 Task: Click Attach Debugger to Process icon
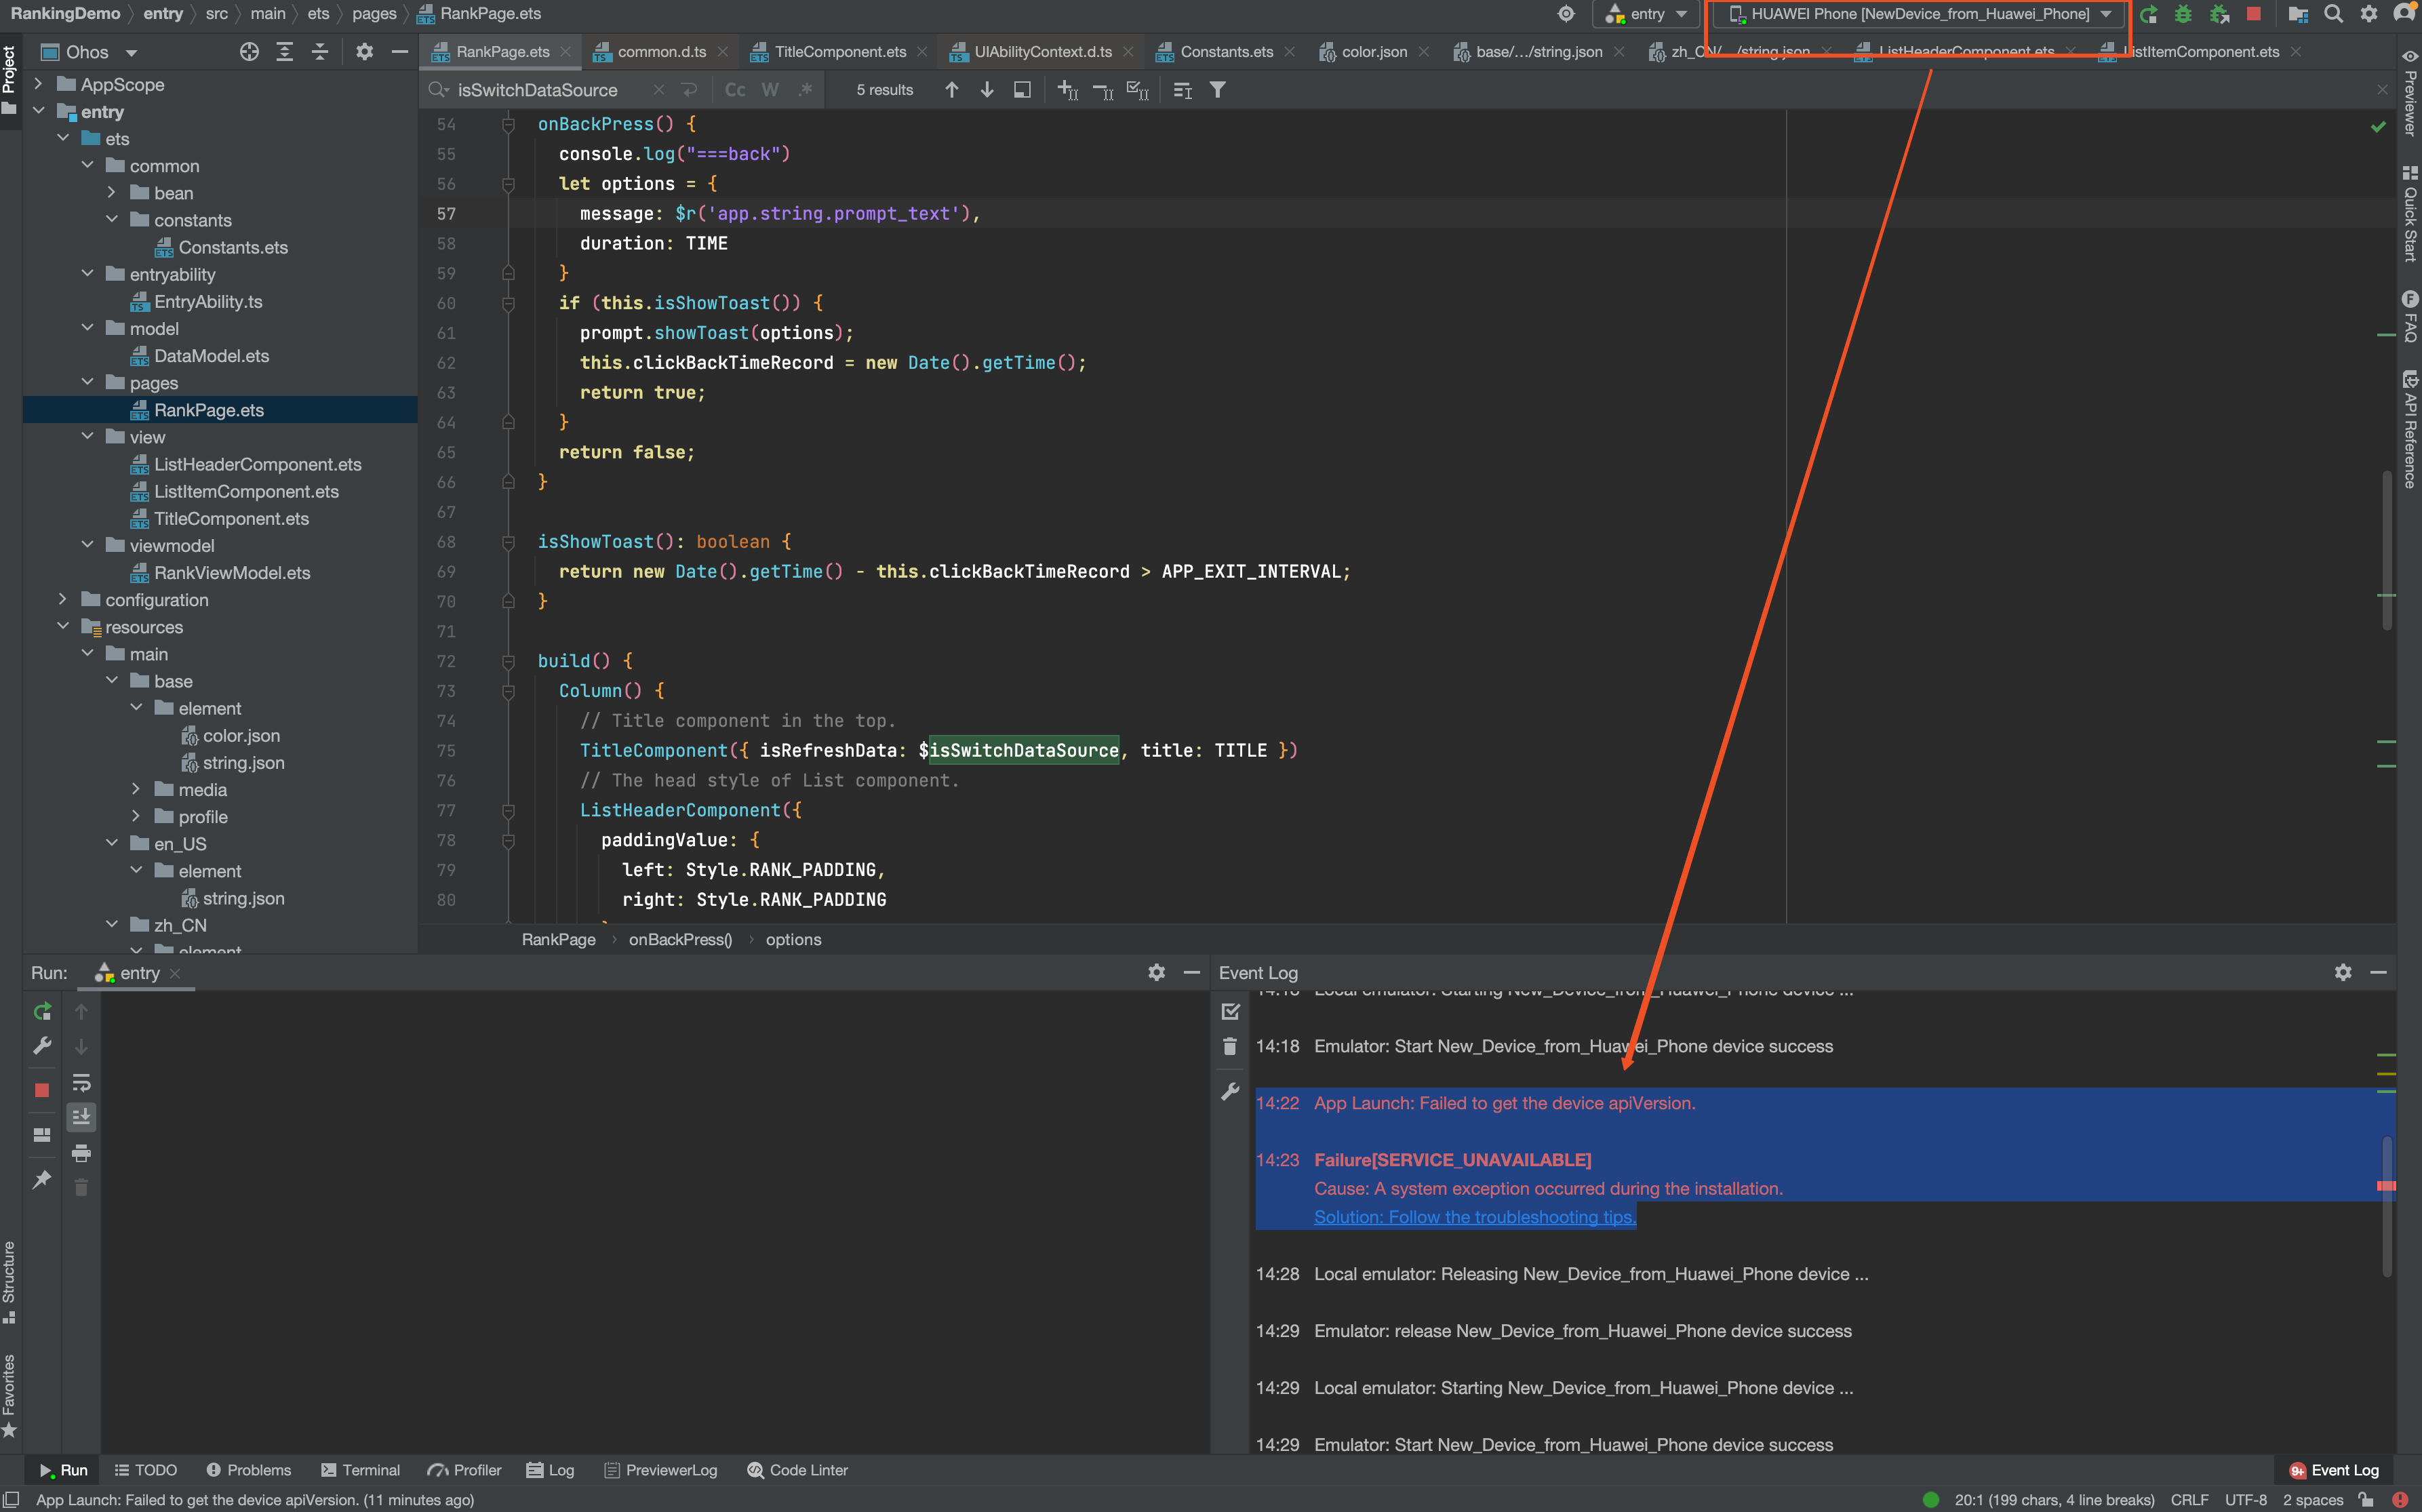tap(2219, 14)
